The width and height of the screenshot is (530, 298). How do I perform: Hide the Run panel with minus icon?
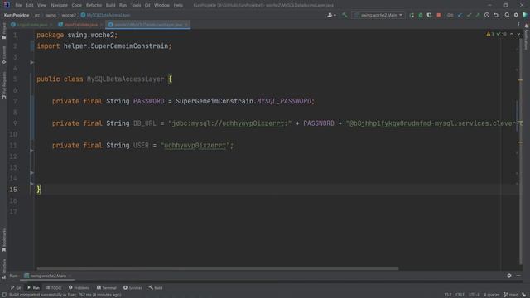pos(518,276)
